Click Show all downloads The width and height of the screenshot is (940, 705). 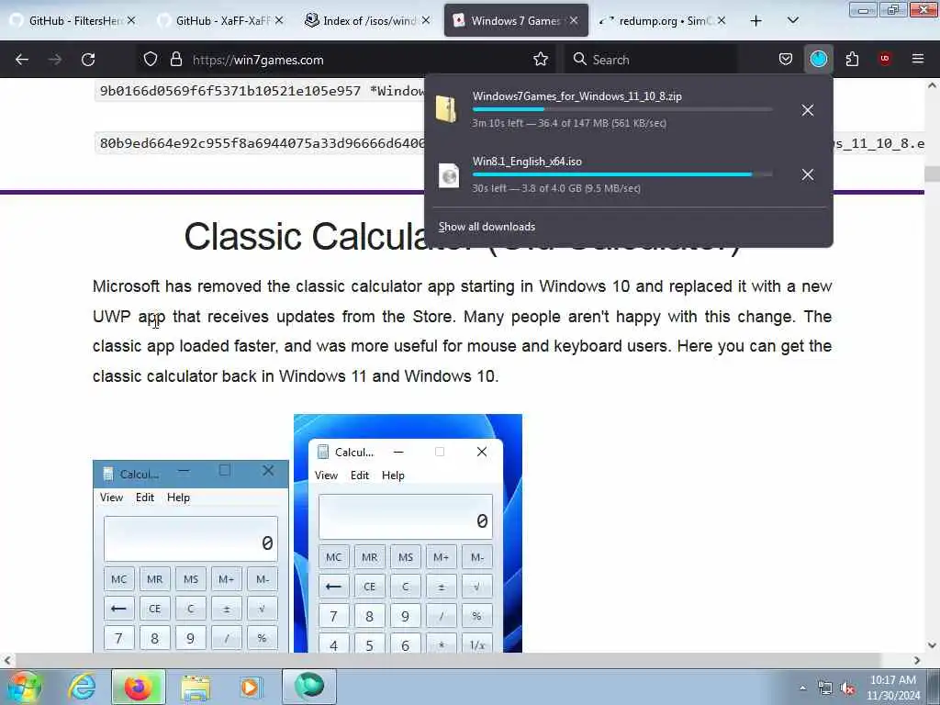[x=487, y=227]
